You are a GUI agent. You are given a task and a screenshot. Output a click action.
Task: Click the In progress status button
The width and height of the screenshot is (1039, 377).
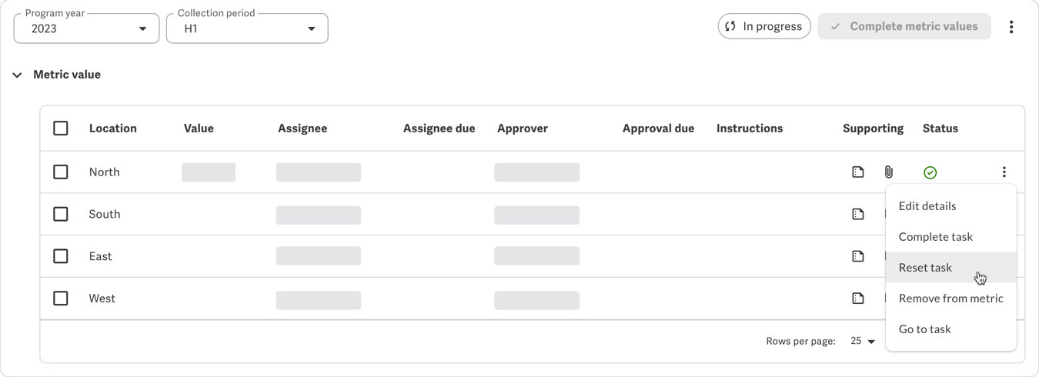point(764,26)
